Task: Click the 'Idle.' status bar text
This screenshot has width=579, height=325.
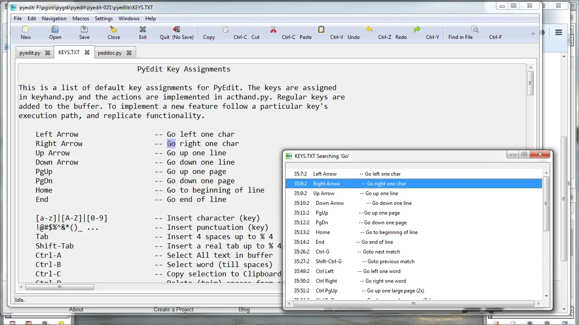Action: coord(20,300)
